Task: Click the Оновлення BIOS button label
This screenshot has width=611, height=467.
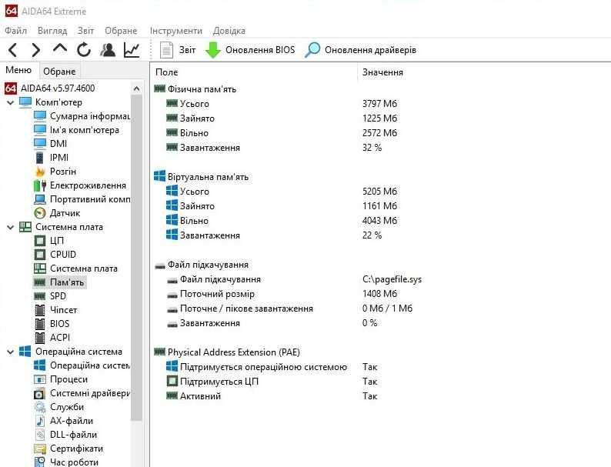Action: [260, 50]
